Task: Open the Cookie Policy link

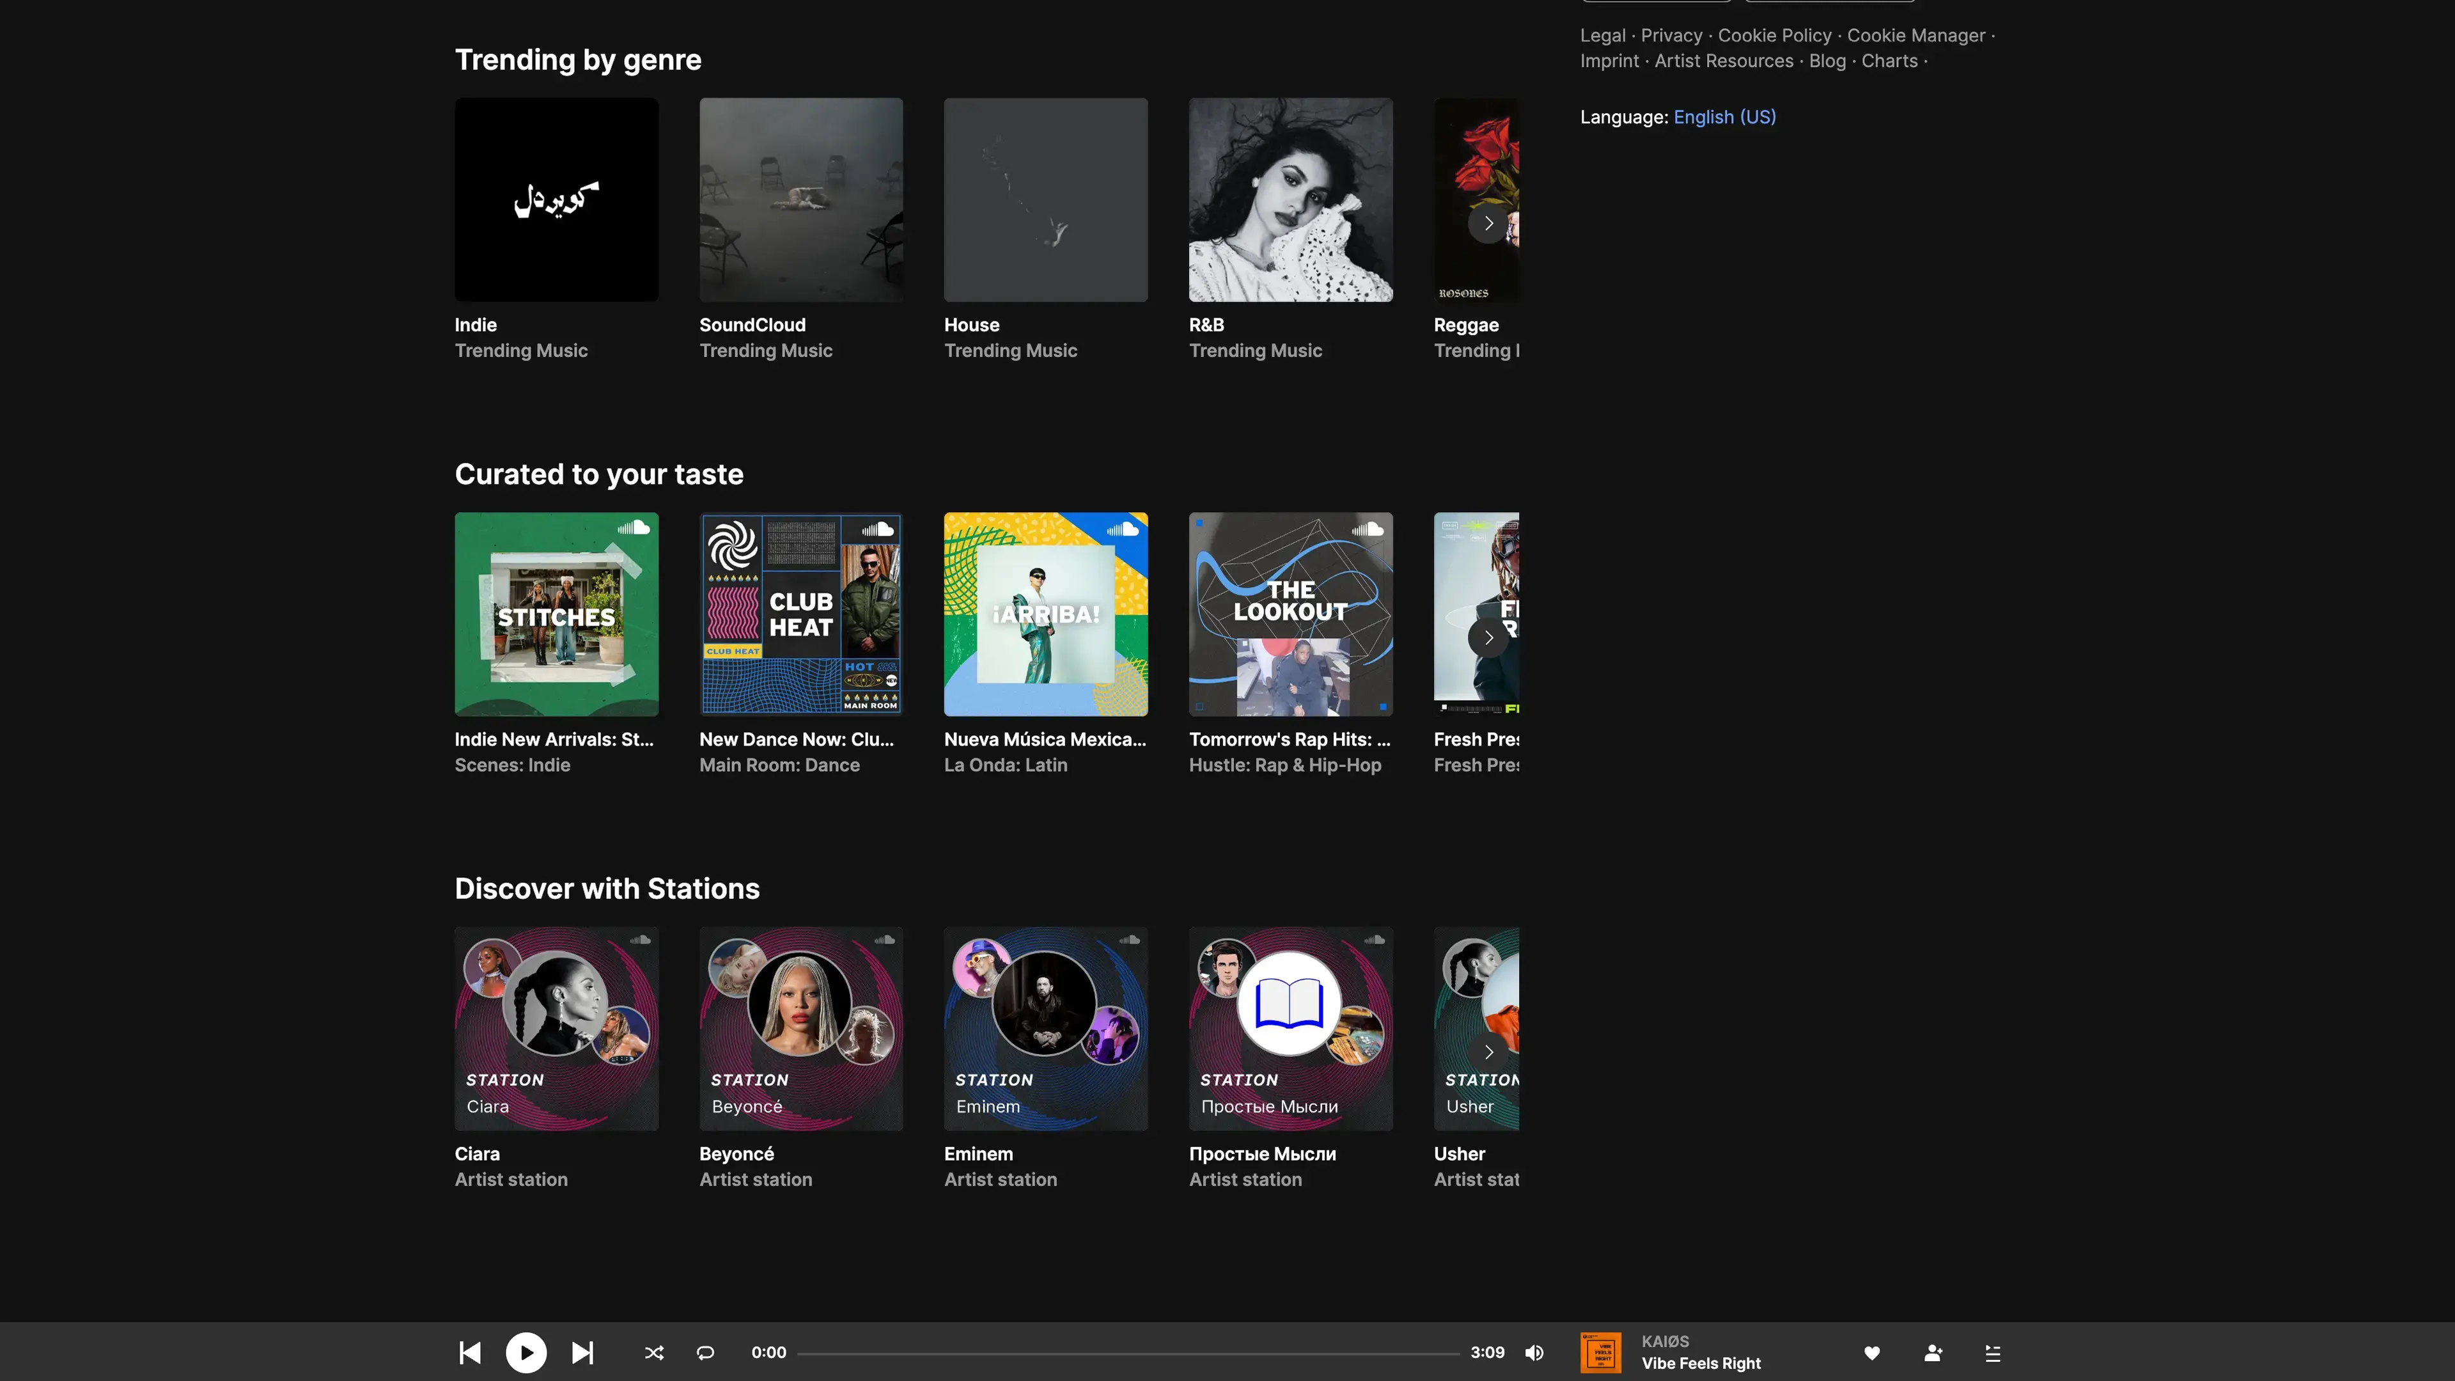Action: tap(1773, 35)
